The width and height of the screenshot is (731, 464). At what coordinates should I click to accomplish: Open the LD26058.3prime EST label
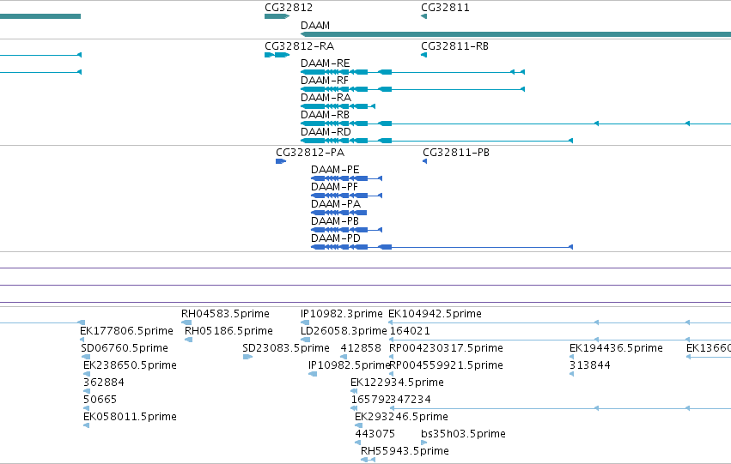(344, 331)
